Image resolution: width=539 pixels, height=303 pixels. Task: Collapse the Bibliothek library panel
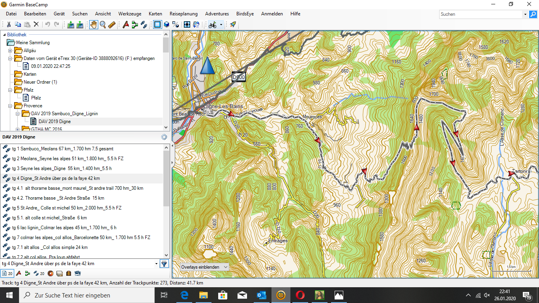point(4,35)
